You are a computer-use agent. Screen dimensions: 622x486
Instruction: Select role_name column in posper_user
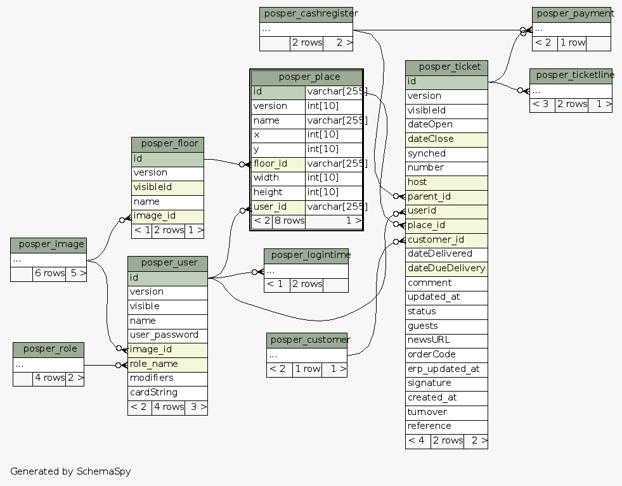(167, 364)
